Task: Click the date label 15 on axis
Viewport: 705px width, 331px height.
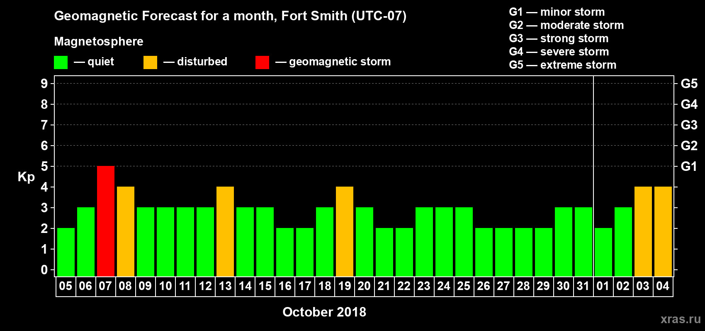Action: coord(265,286)
